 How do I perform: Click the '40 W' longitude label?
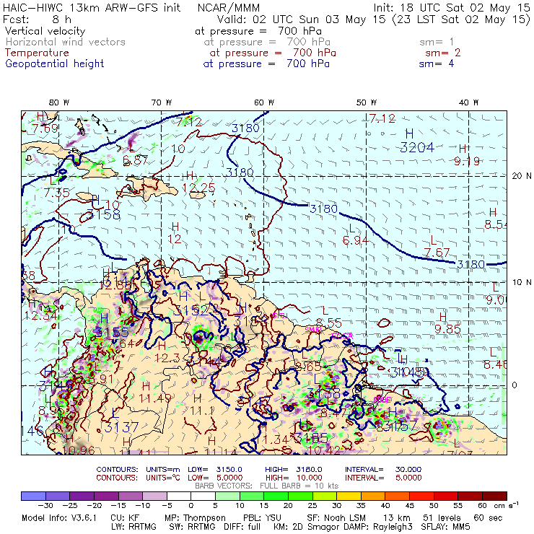coord(468,102)
